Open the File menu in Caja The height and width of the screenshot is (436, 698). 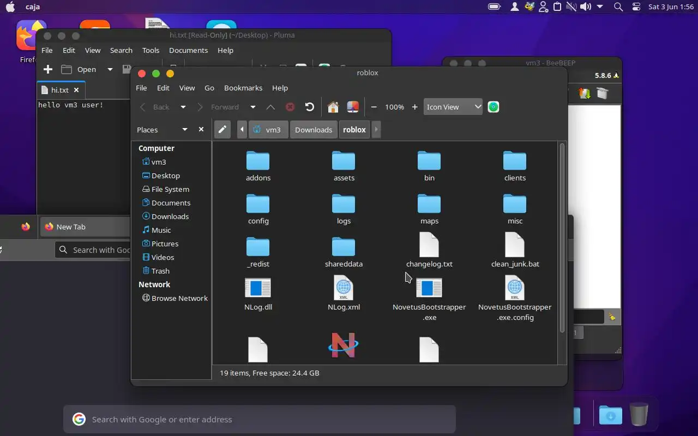pos(141,88)
